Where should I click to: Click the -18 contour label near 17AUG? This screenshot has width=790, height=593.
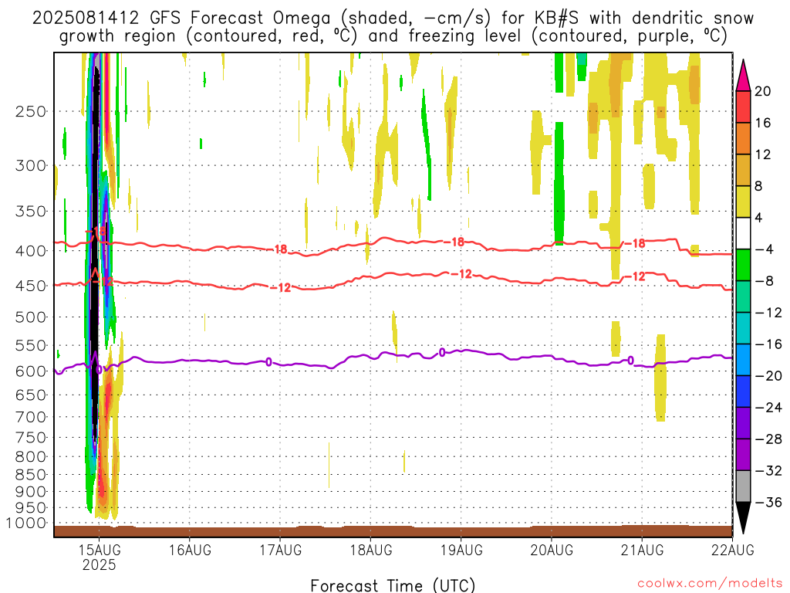277,249
